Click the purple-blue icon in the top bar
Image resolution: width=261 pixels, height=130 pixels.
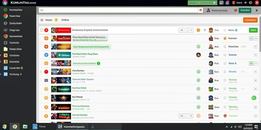(227, 3)
